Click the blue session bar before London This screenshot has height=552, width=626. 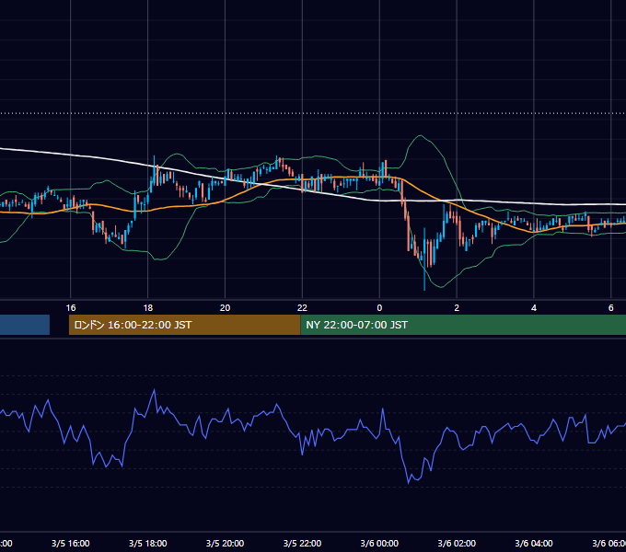pos(25,325)
